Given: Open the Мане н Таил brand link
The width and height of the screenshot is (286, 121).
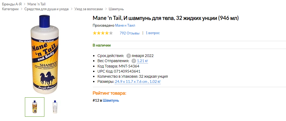Looking at the screenshot, I should pyautogui.click(x=125, y=26).
